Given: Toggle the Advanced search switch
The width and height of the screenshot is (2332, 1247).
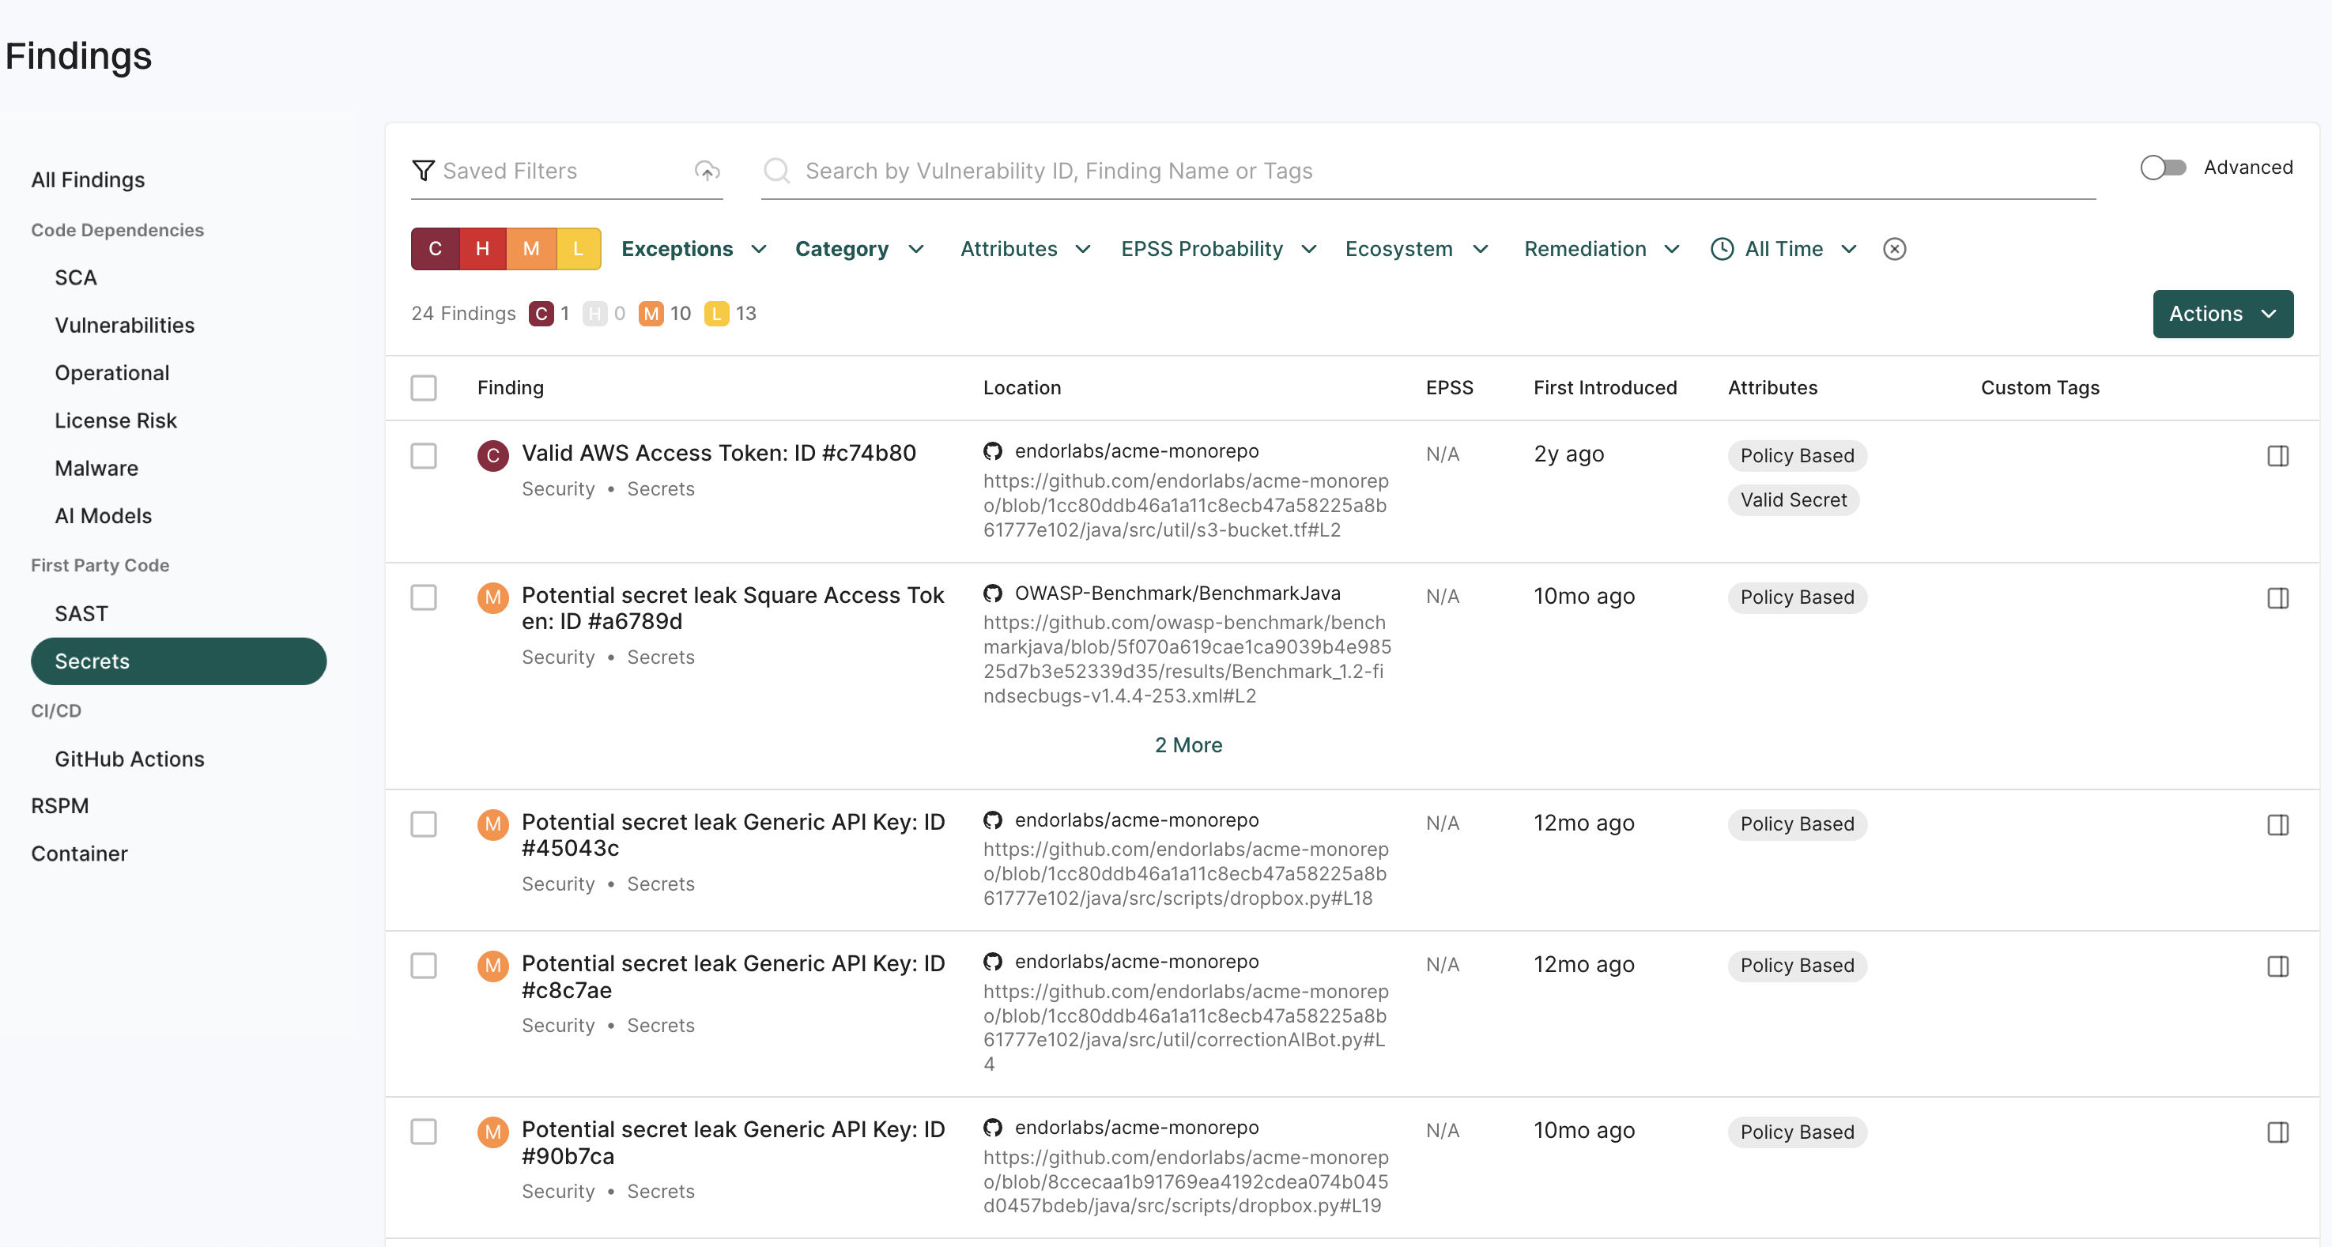Looking at the screenshot, I should click(2163, 168).
